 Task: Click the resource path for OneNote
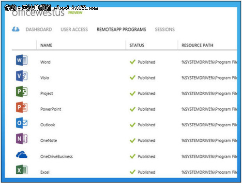[210, 141]
